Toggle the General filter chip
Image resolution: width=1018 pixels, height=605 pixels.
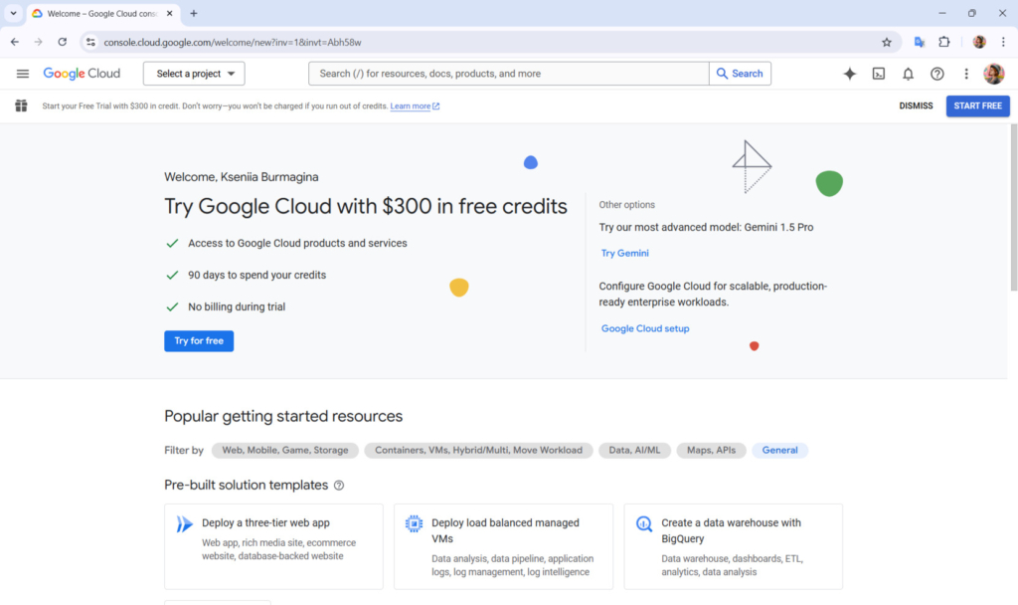coord(779,450)
